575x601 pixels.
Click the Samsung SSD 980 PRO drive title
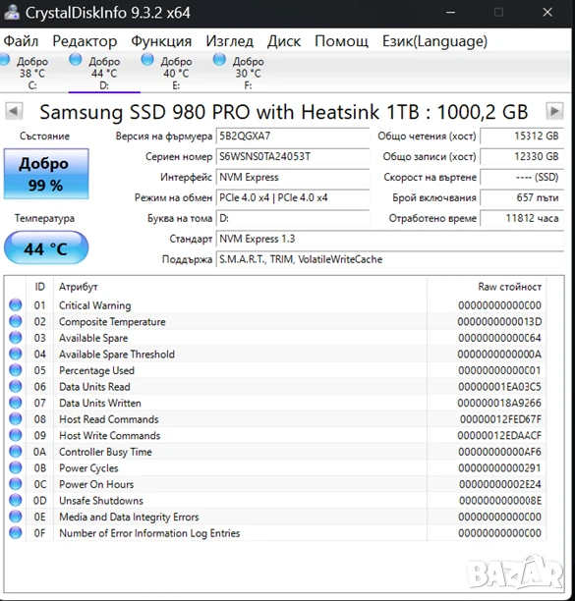284,112
